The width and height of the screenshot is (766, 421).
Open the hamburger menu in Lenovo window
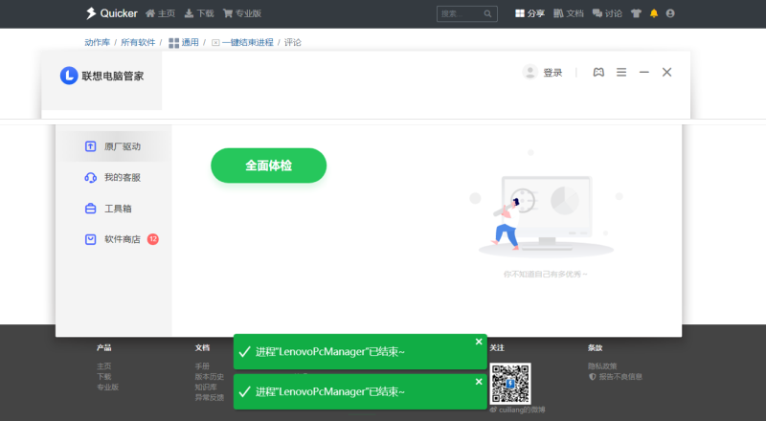coord(621,73)
